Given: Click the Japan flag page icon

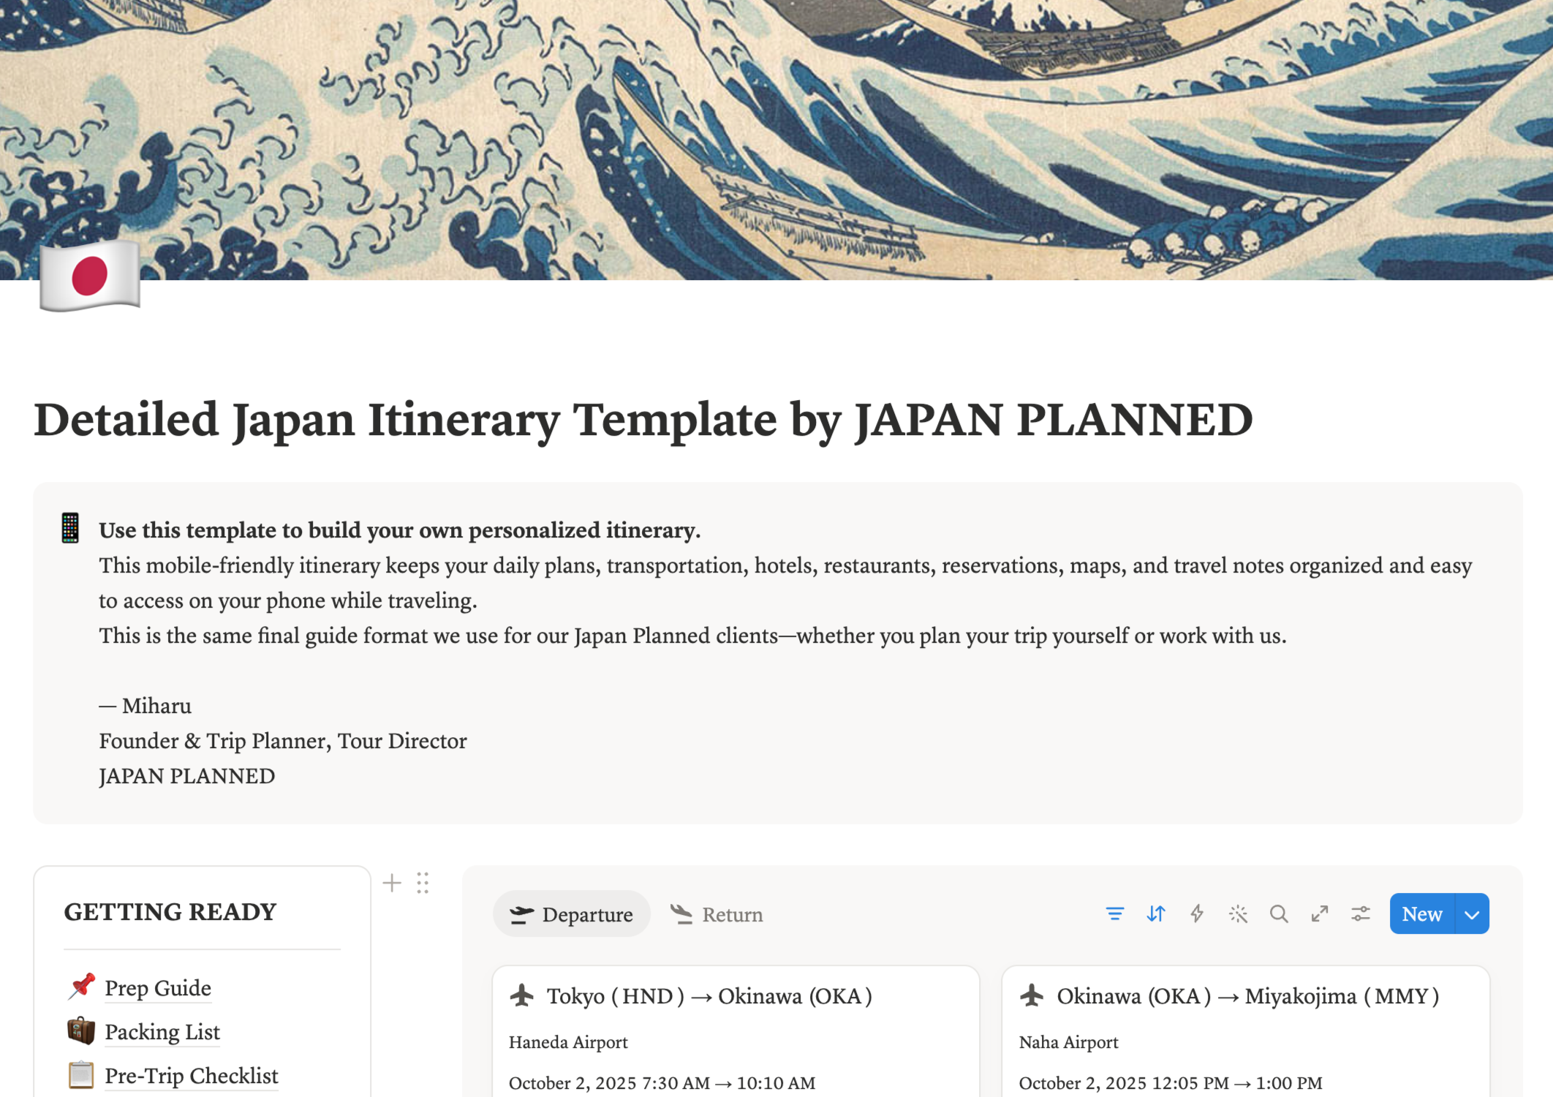Looking at the screenshot, I should [x=89, y=276].
